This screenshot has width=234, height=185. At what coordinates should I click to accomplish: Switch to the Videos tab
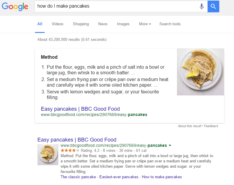57,24
